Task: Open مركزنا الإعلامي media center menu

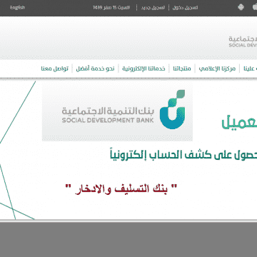Action: click(217, 69)
